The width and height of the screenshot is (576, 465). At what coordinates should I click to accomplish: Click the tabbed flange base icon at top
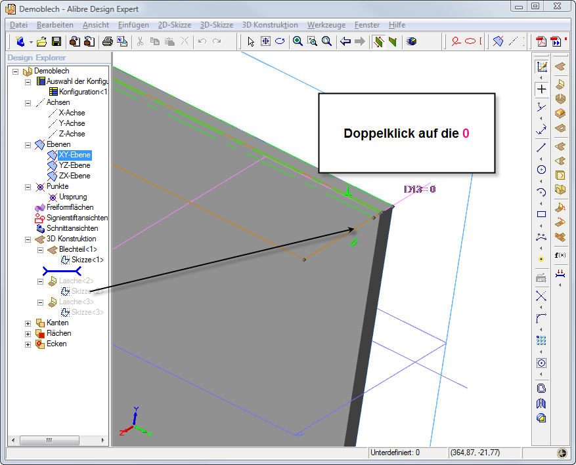pyautogui.click(x=560, y=67)
